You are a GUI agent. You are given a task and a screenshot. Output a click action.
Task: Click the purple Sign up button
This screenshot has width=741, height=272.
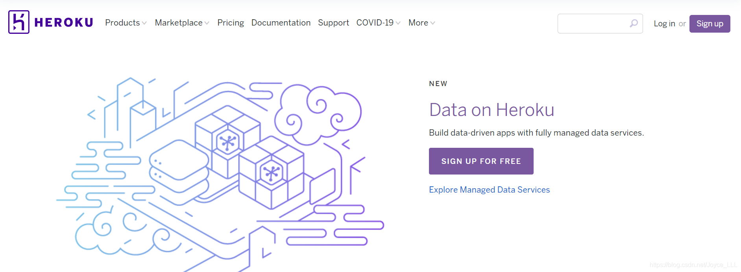click(x=710, y=24)
